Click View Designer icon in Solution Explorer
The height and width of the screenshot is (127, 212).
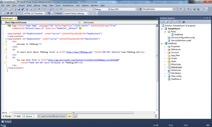[179, 22]
